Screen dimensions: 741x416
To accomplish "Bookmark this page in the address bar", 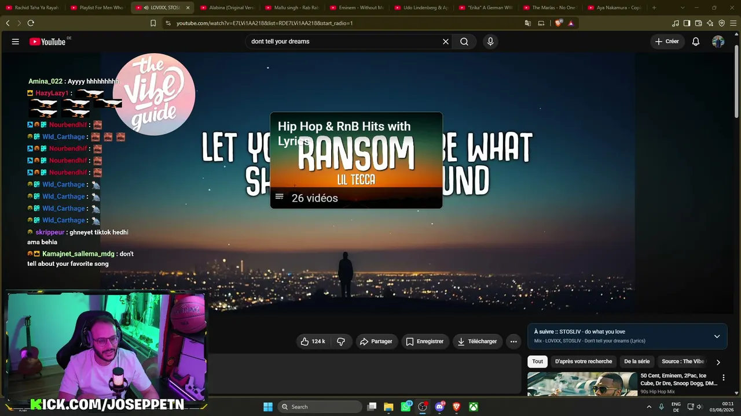I will [153, 23].
